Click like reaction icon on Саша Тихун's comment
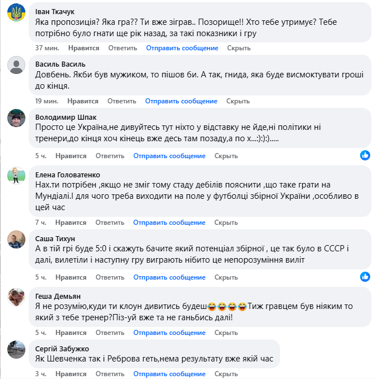The height and width of the screenshot is (379, 377). point(365,276)
